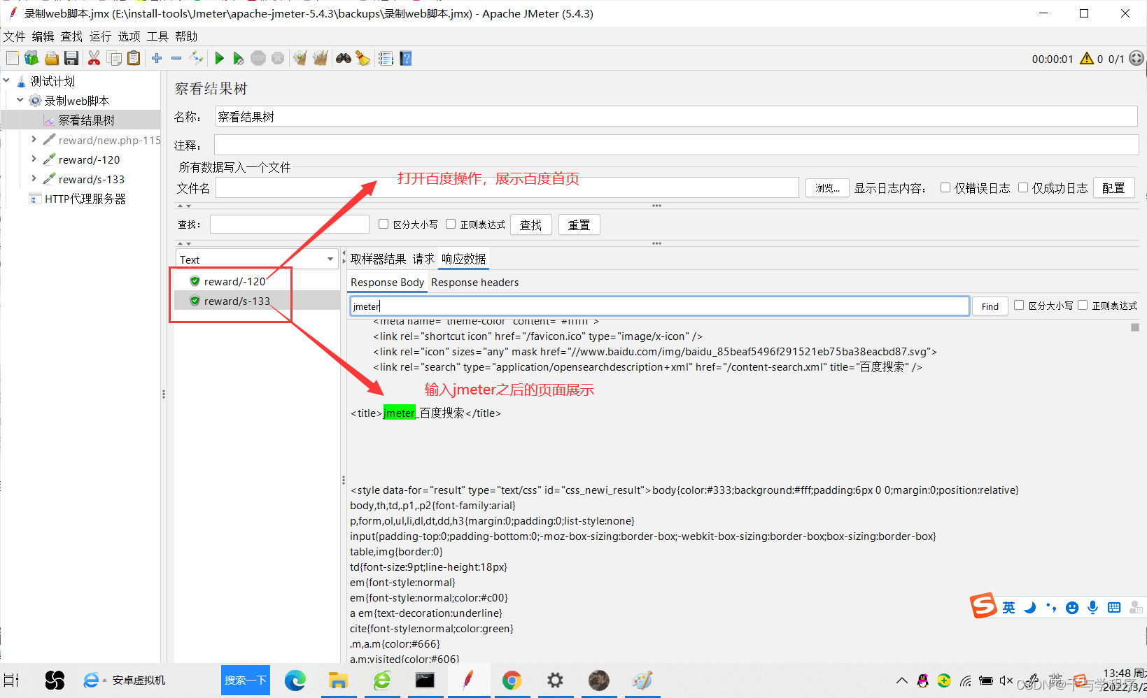Expand the reward/-120 tree node
Screen dimensions: 1147x698
tap(34, 159)
